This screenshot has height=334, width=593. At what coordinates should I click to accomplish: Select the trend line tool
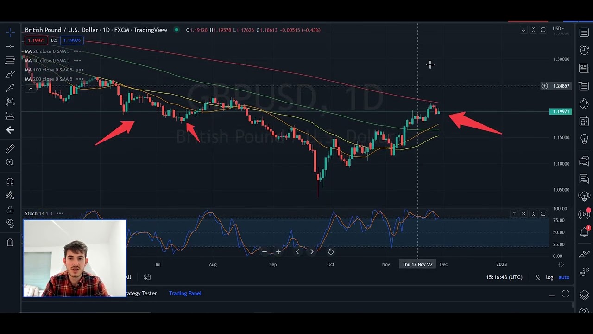(10, 46)
